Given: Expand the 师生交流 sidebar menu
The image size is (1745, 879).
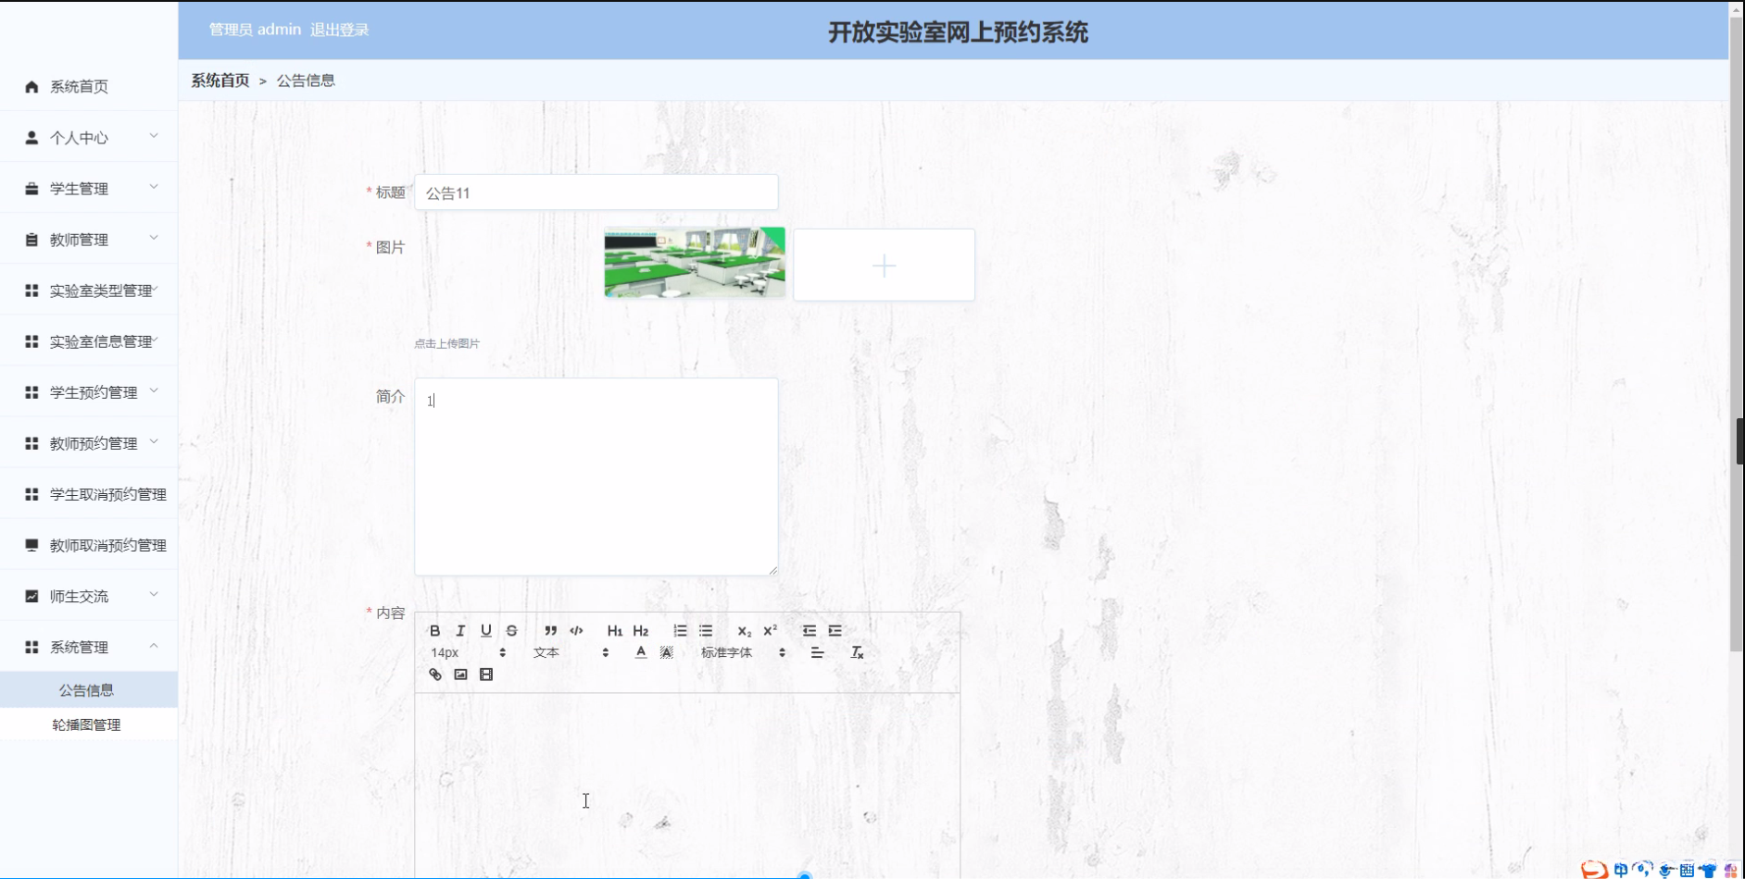Looking at the screenshot, I should coord(89,596).
